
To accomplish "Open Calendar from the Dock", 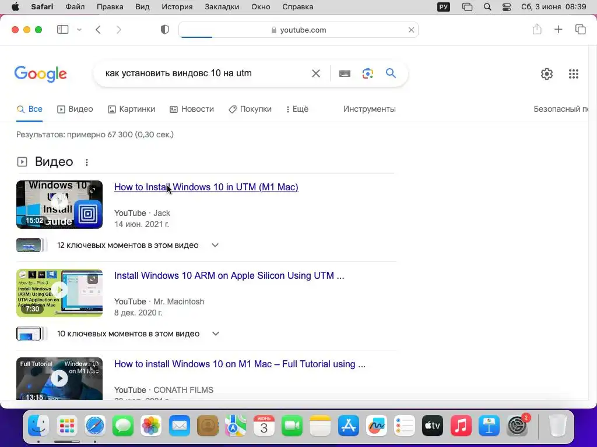I will tap(264, 425).
